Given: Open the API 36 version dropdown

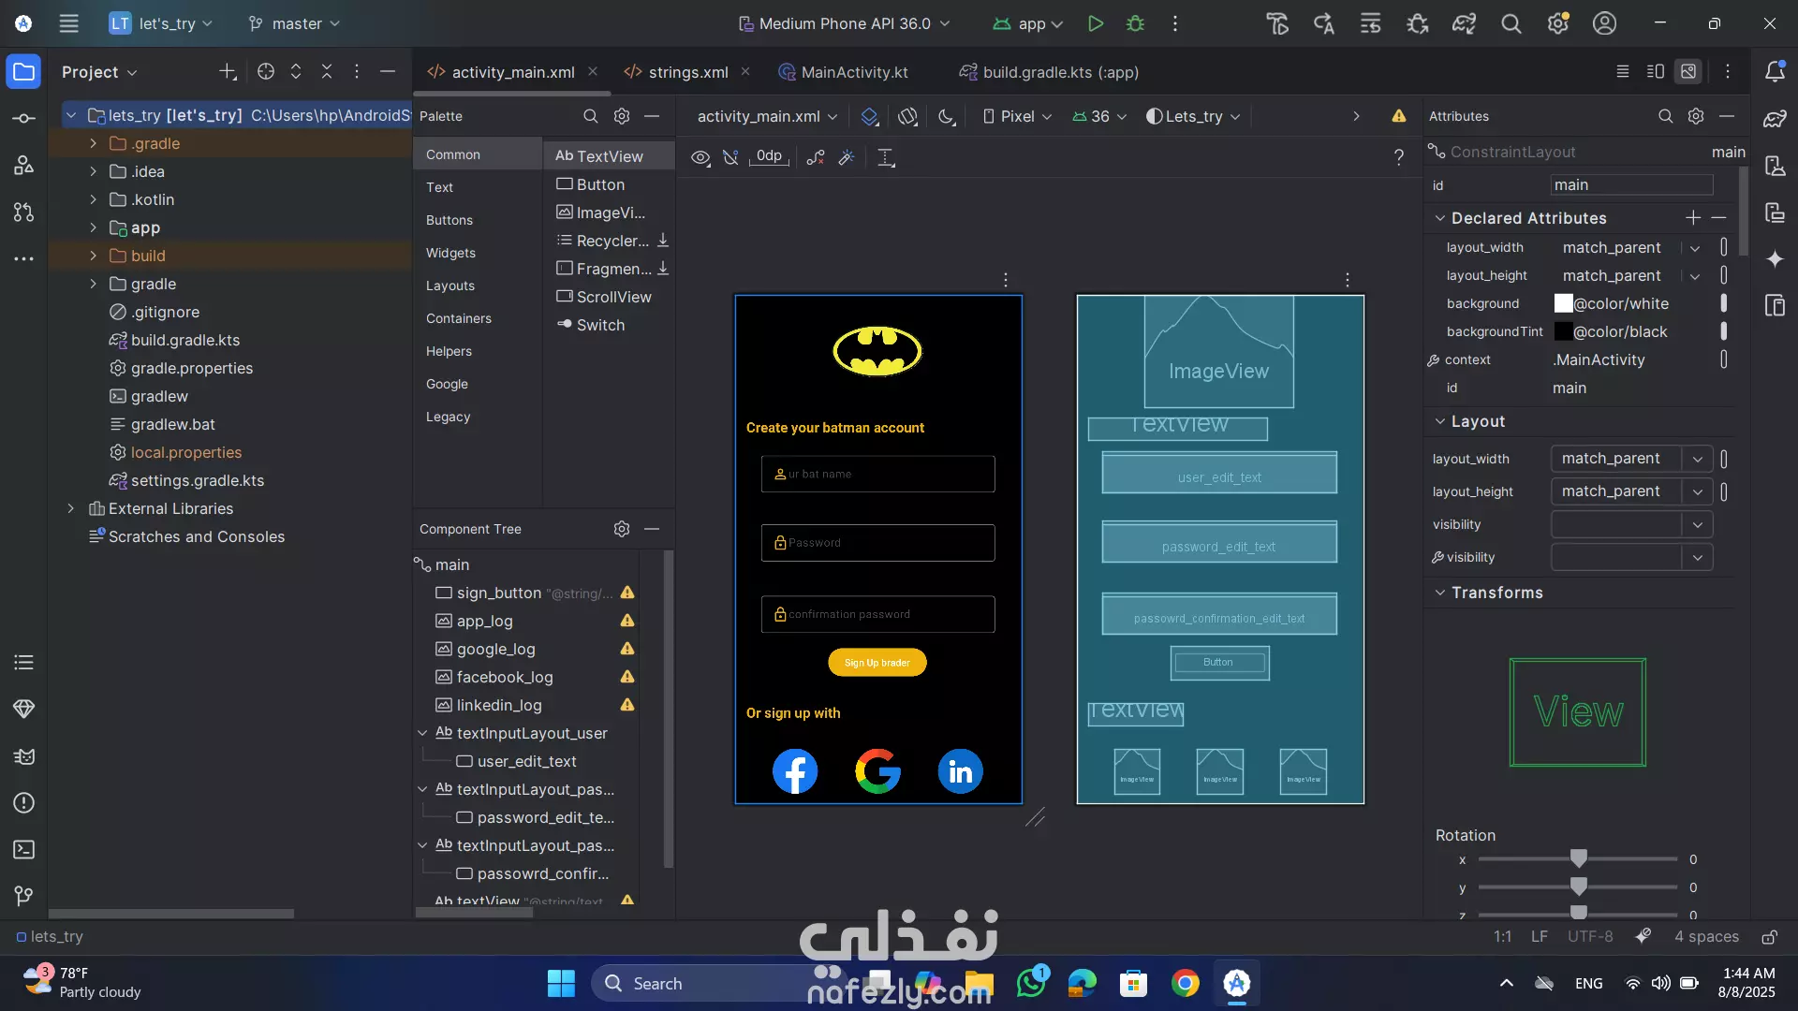Looking at the screenshot, I should pyautogui.click(x=1099, y=116).
